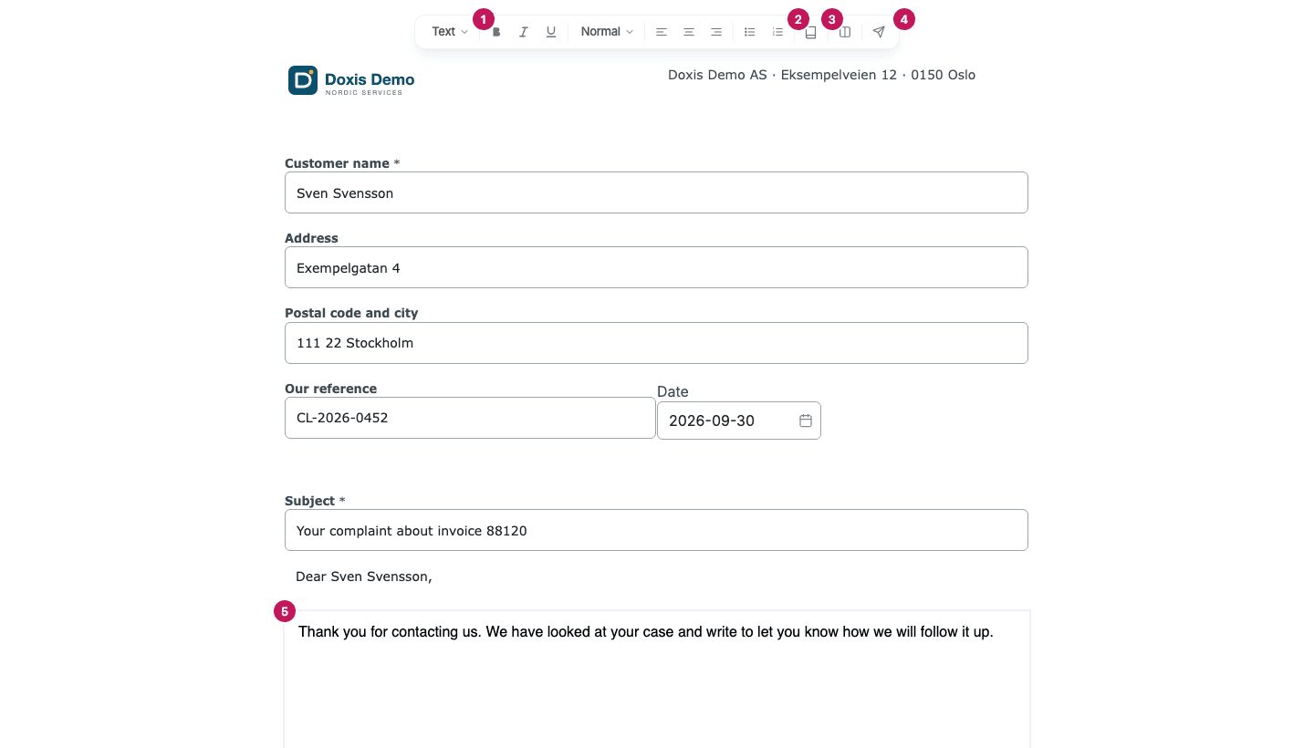Click the Subject input field
This screenshot has width=1314, height=748.
pyautogui.click(x=656, y=530)
